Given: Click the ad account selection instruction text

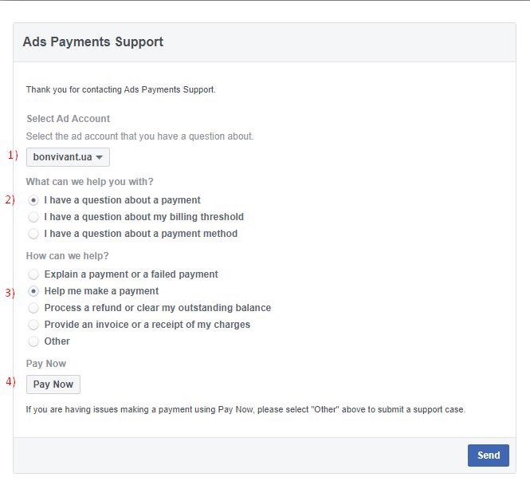Looking at the screenshot, I should (139, 136).
